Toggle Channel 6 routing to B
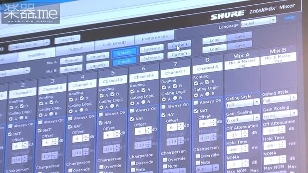 tap(143, 90)
